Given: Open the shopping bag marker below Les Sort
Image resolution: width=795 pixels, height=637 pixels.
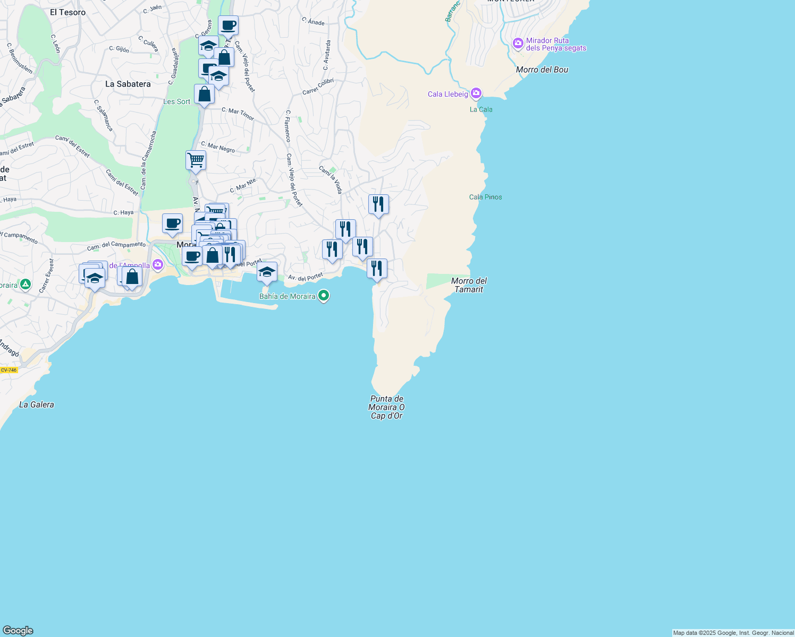Looking at the screenshot, I should click(x=204, y=94).
